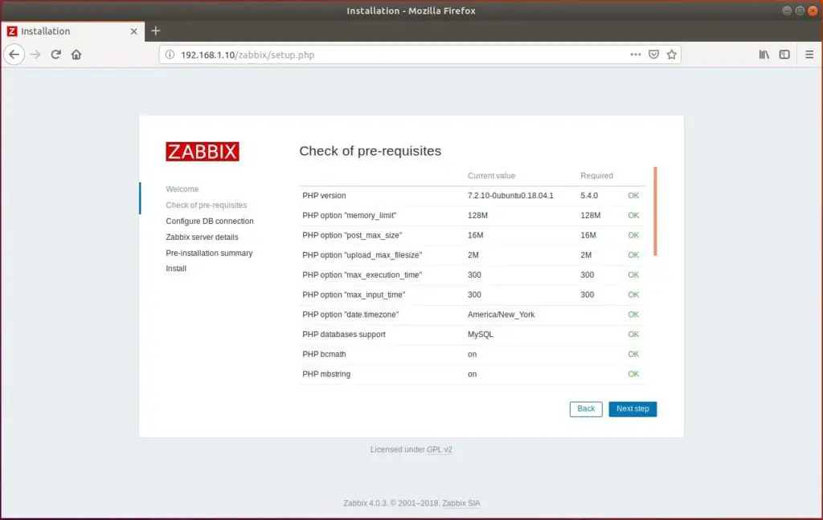Select Pre-installation summary step
The width and height of the screenshot is (823, 520).
[209, 253]
